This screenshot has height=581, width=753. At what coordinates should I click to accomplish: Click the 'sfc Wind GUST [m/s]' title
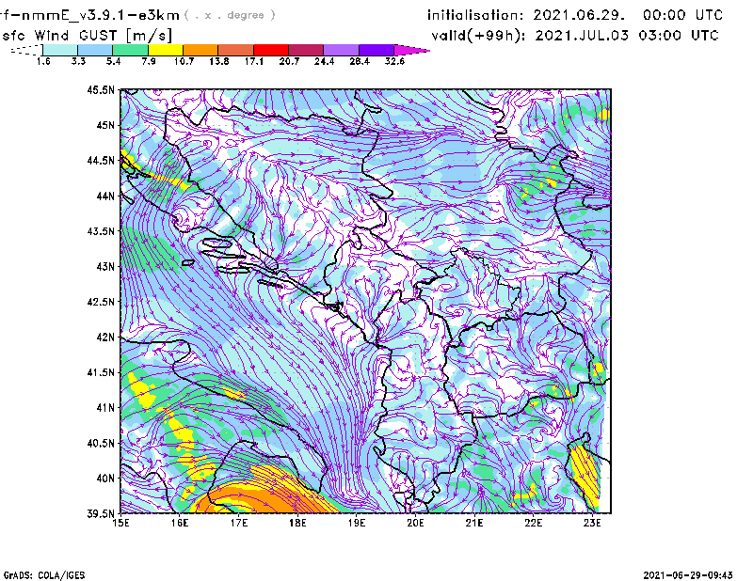click(x=87, y=36)
